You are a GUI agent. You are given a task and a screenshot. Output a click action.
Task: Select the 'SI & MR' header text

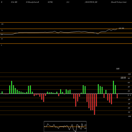(14, 2)
